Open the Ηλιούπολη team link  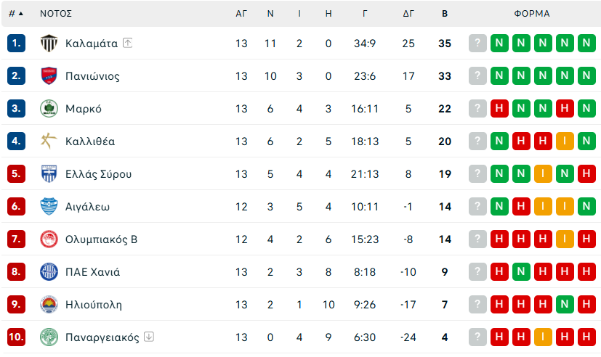click(x=93, y=305)
